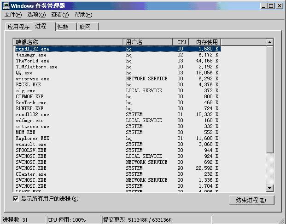Select SVCHOST.EXE with 1,336 K memory

pos(117,180)
